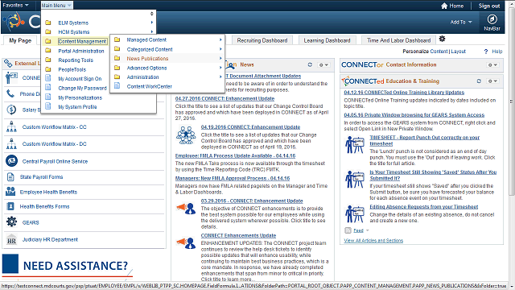The image size is (515, 290).
Task: Switch to Learning Dashboard tab
Action: 327,40
